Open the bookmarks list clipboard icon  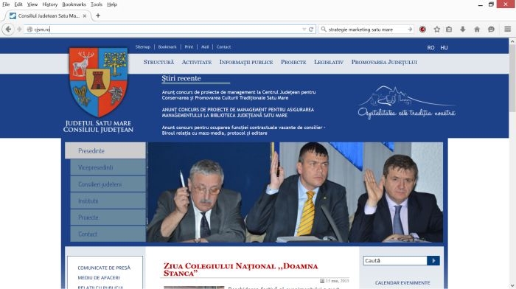point(449,29)
